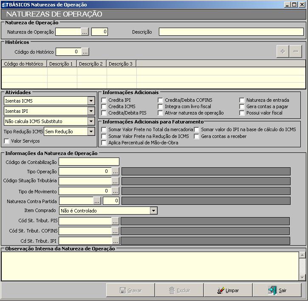Click the minus button in Históricos
Screen dimensions: 308x301
coord(295,52)
